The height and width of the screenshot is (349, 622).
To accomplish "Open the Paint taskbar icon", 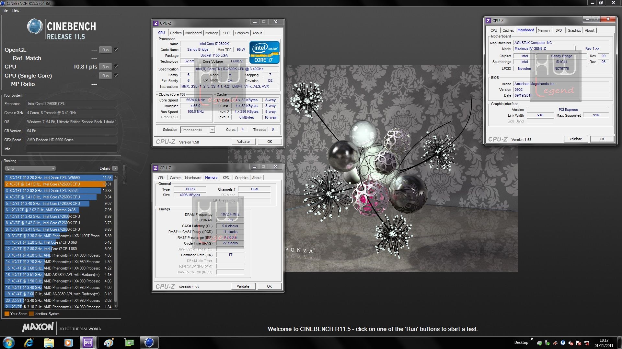I will (x=109, y=343).
